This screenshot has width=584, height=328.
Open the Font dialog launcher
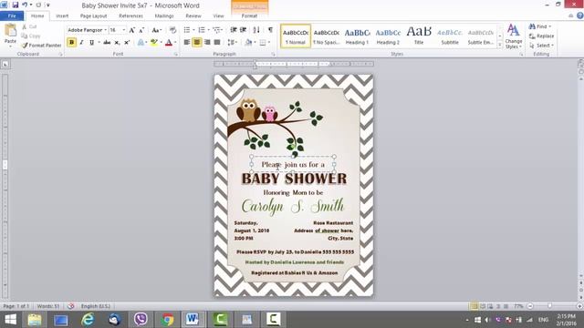(175, 55)
